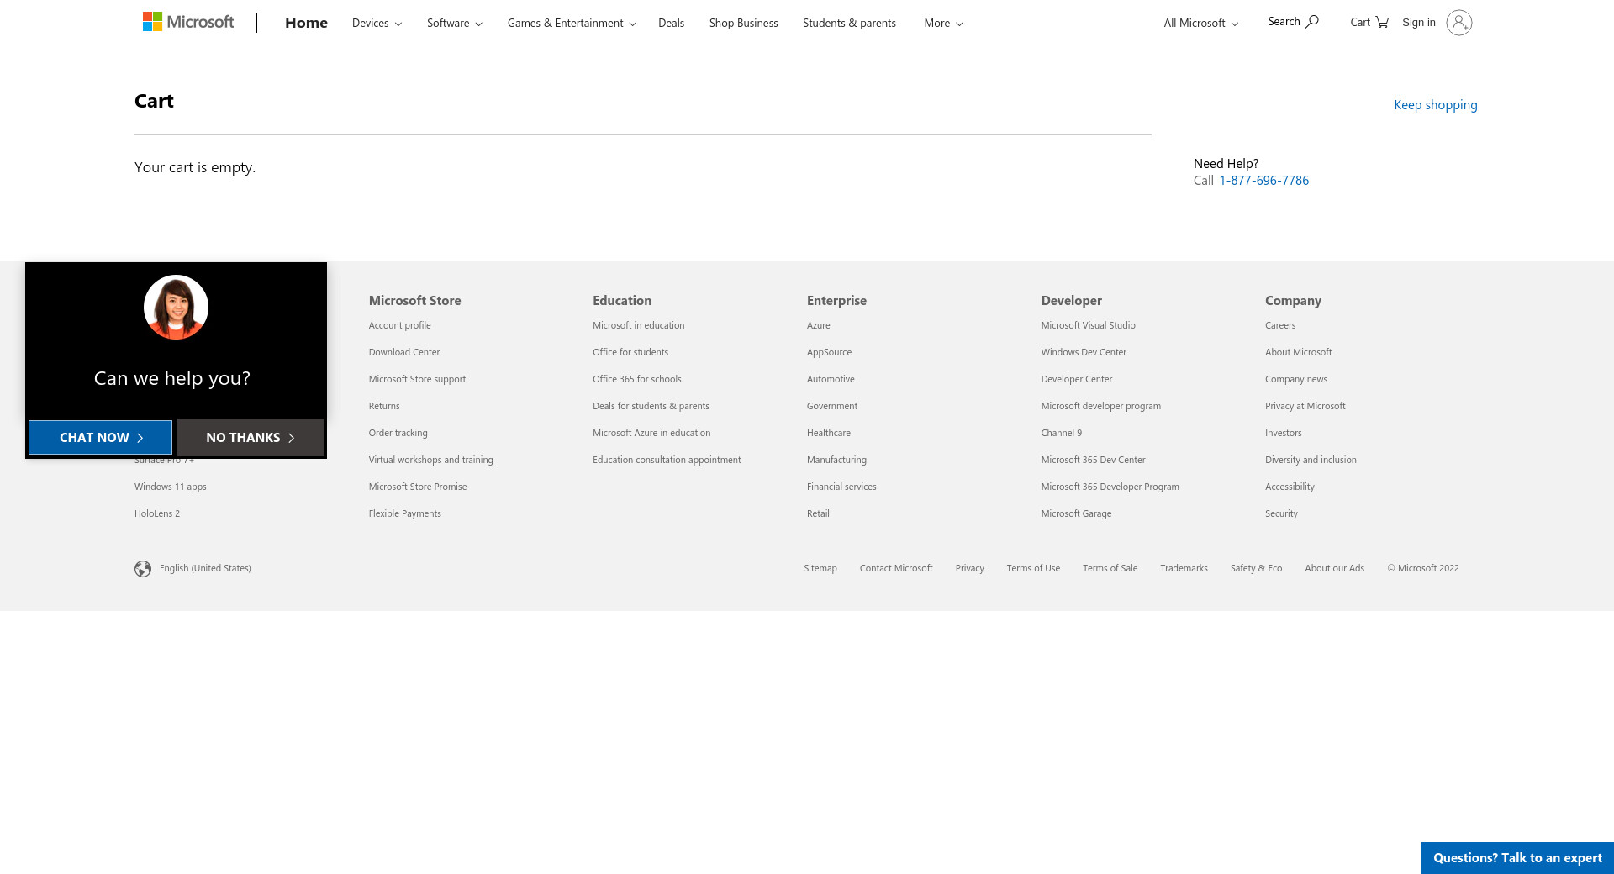Click the chat agent avatar photo
The image size is (1614, 874).
pyautogui.click(x=176, y=308)
